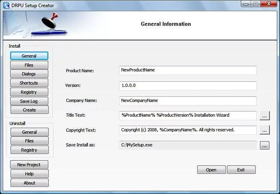Open the Install Files section

pos(29,65)
